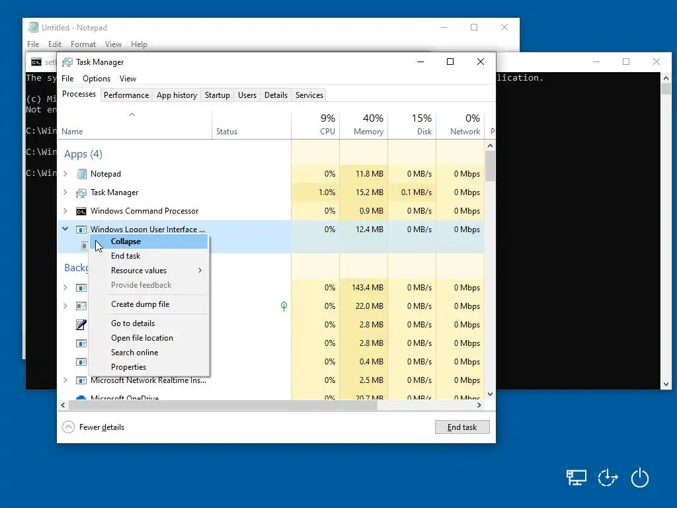This screenshot has height=508, width=677.
Task: Switch to App history tab
Action: coord(177,95)
